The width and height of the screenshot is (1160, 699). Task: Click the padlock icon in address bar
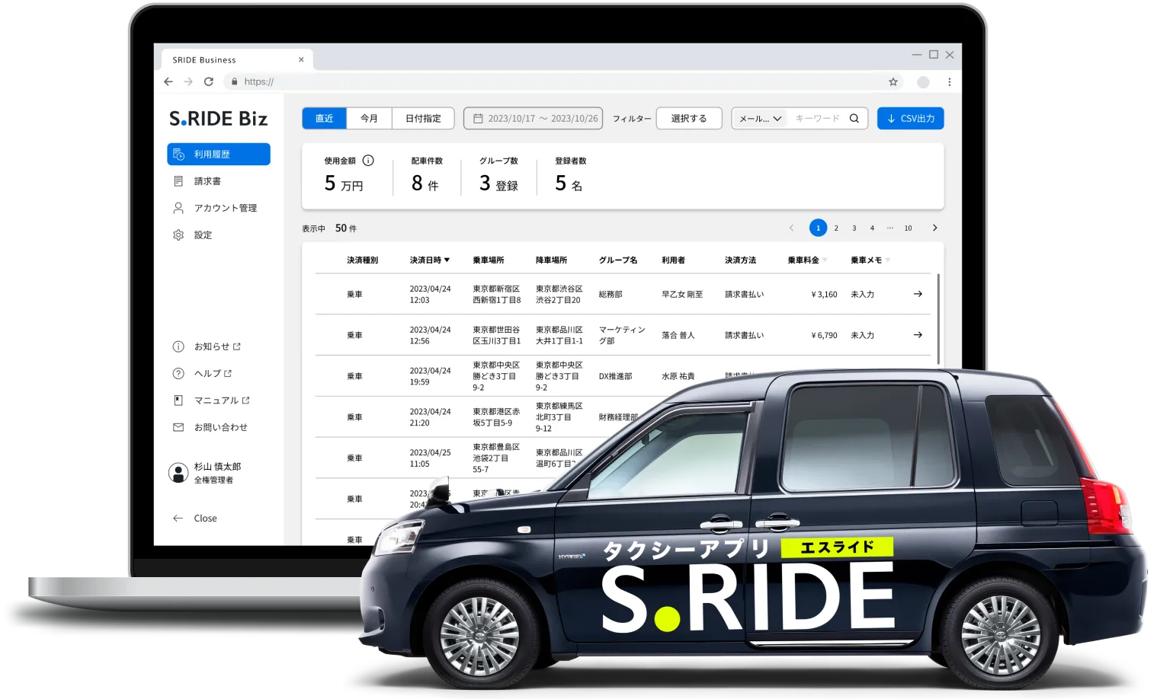[234, 81]
